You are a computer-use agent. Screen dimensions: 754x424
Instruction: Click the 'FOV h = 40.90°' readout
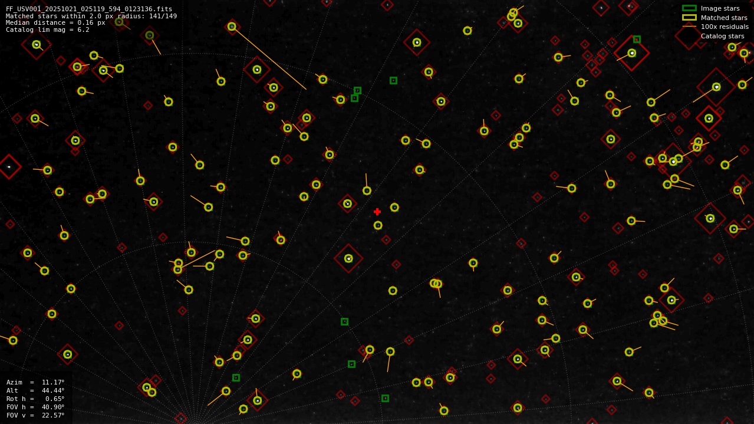[x=35, y=407]
